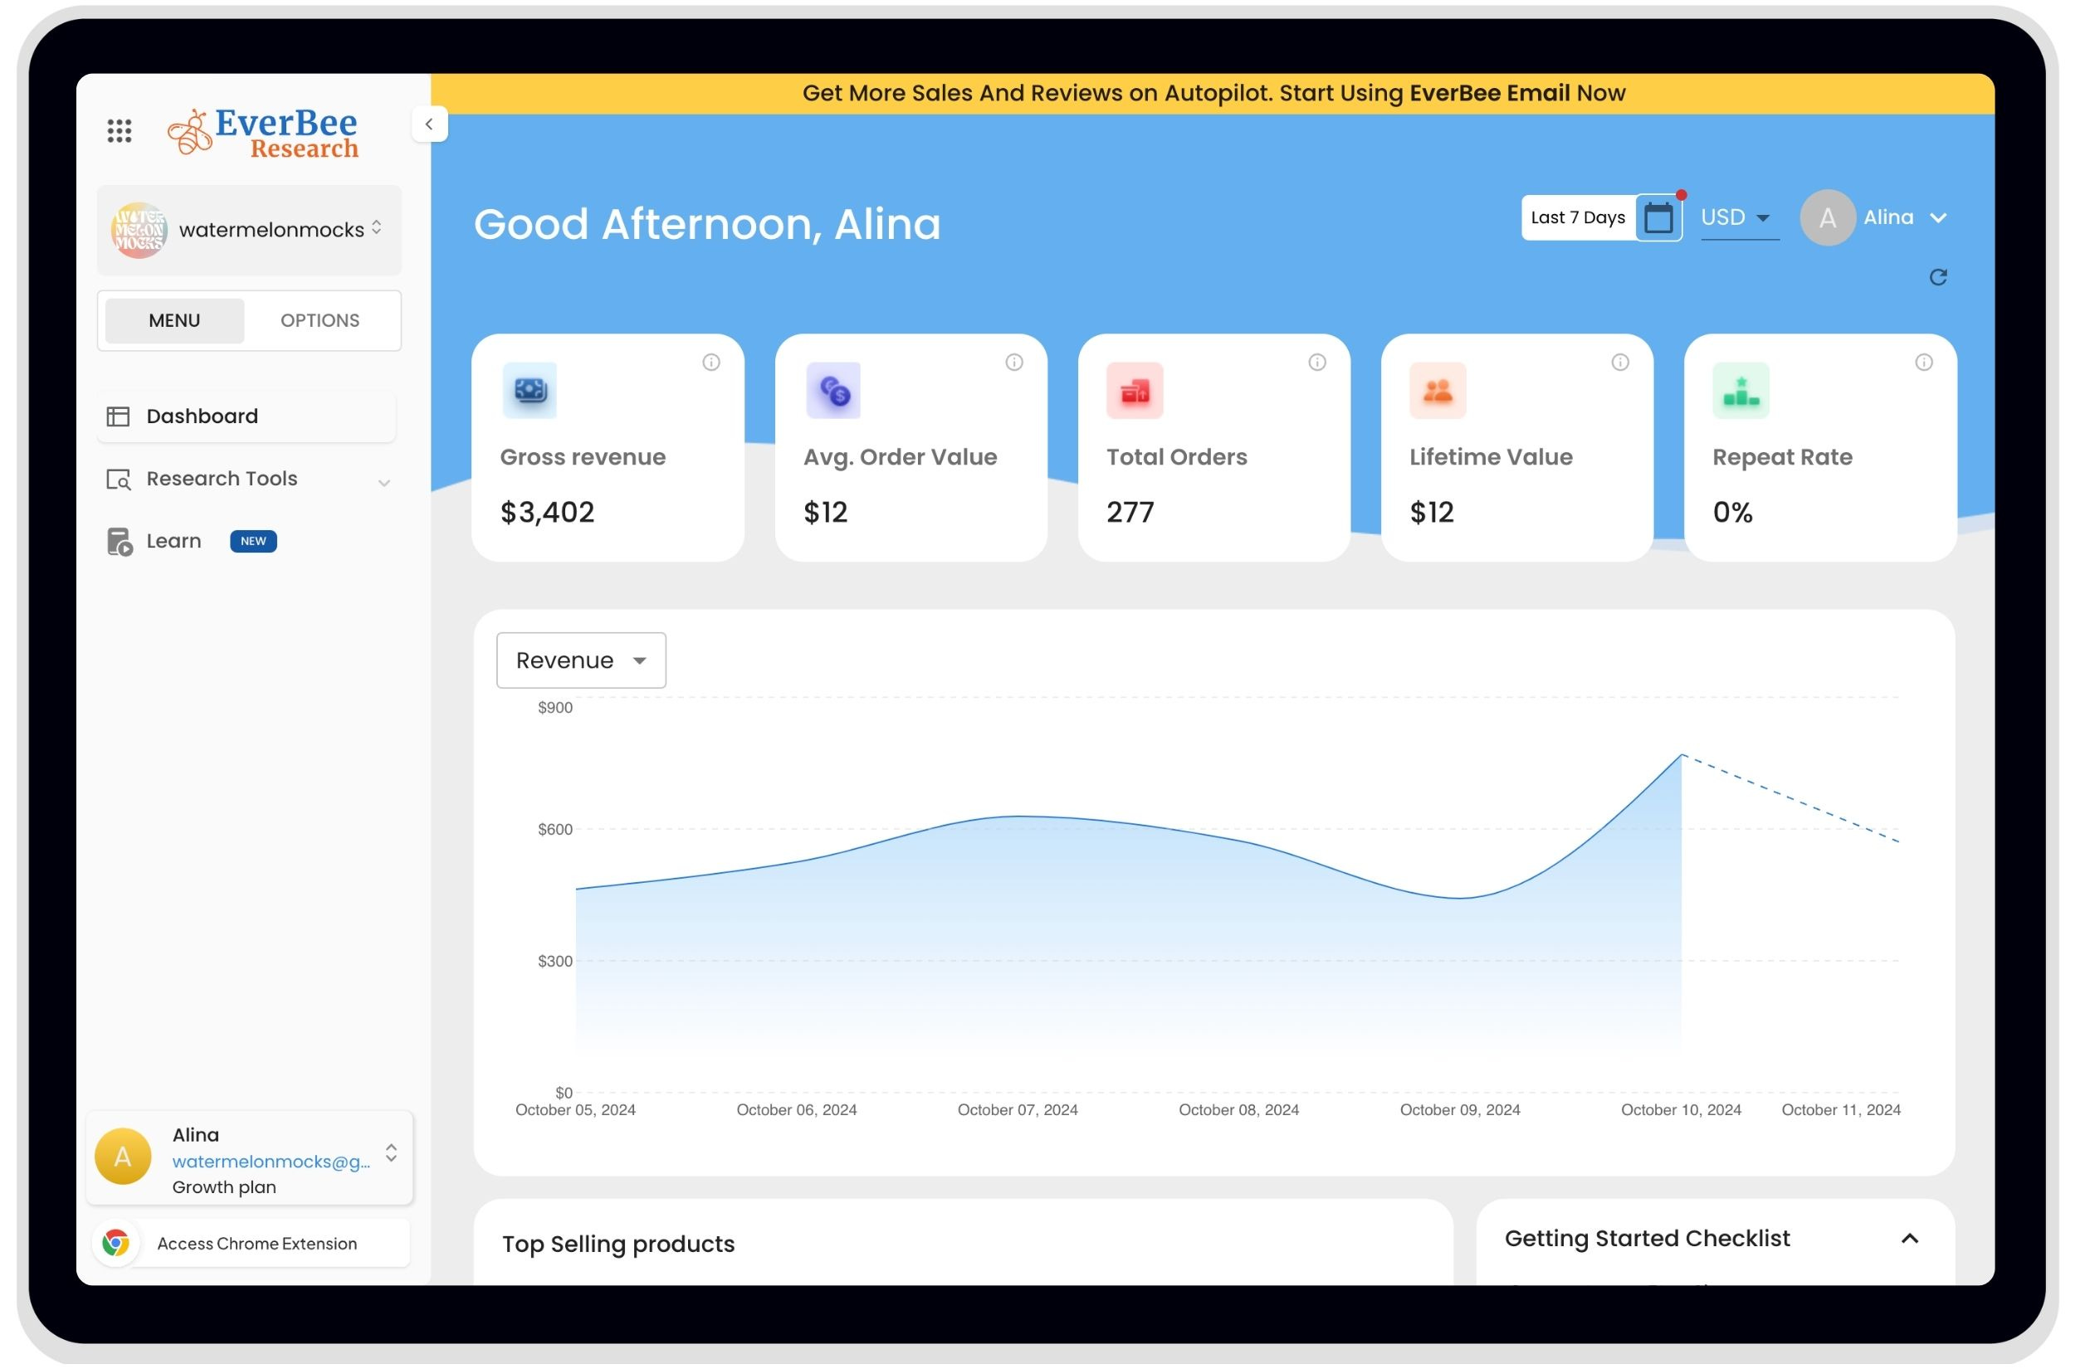
Task: Show info for Repeat Rate card
Action: 1923,363
